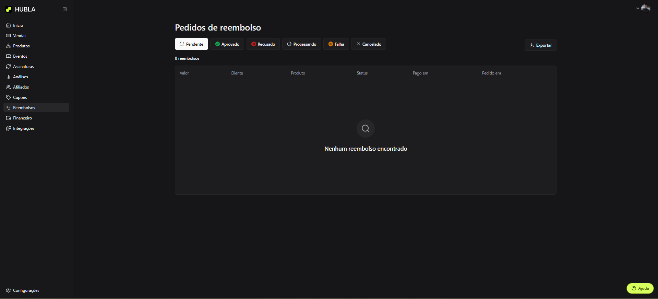Expand the profile avatar dropdown

pyautogui.click(x=643, y=8)
